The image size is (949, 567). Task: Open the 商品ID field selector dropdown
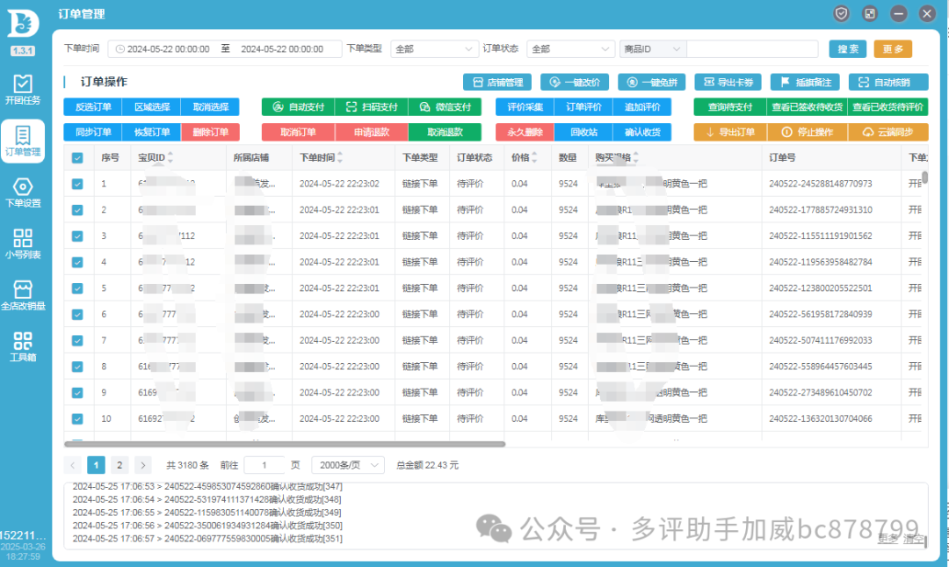coord(652,49)
